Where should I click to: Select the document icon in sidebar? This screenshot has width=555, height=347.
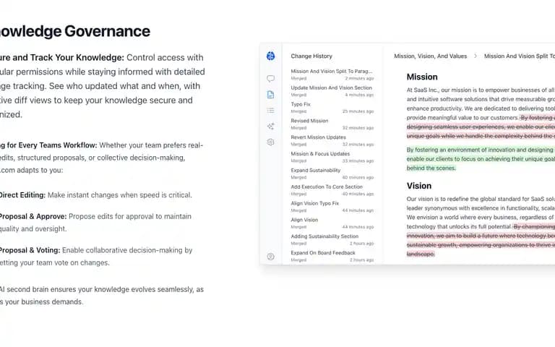tap(270, 95)
